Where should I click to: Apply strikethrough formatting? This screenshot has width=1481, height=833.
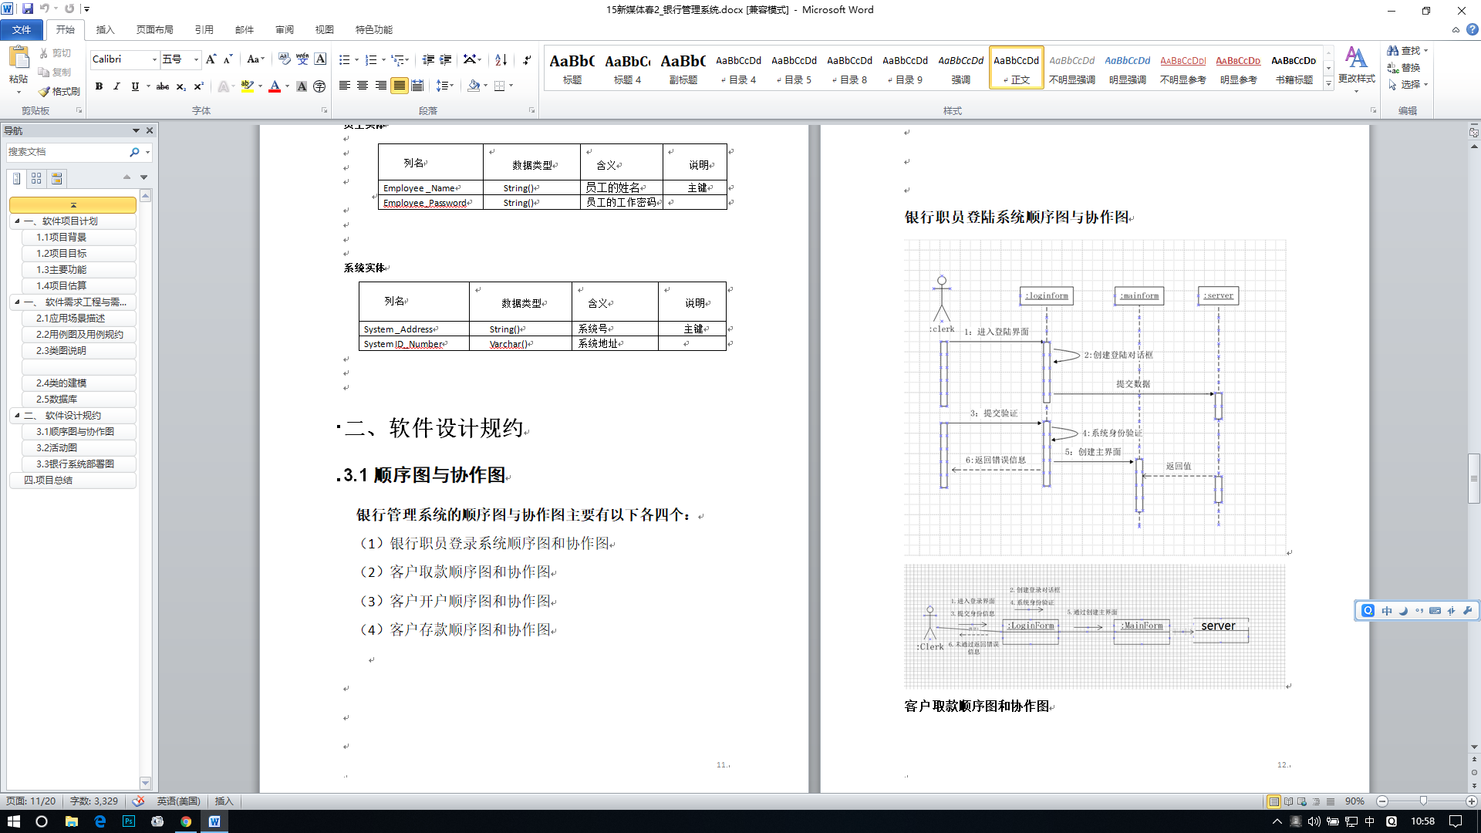point(163,86)
